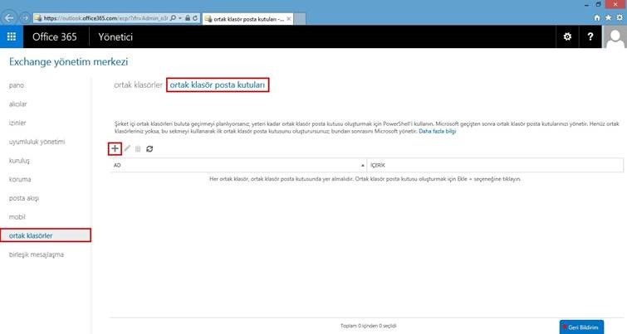The width and height of the screenshot is (627, 334).
Task: Click the Geri Bildirim feedback button
Action: [581, 327]
